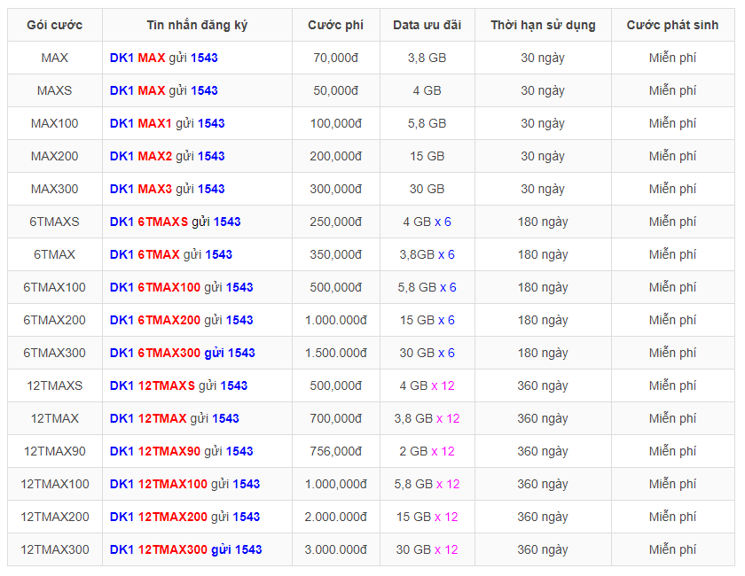The image size is (745, 576).
Task: Select the '6TMAX' package name cell
Action: pyautogui.click(x=55, y=254)
